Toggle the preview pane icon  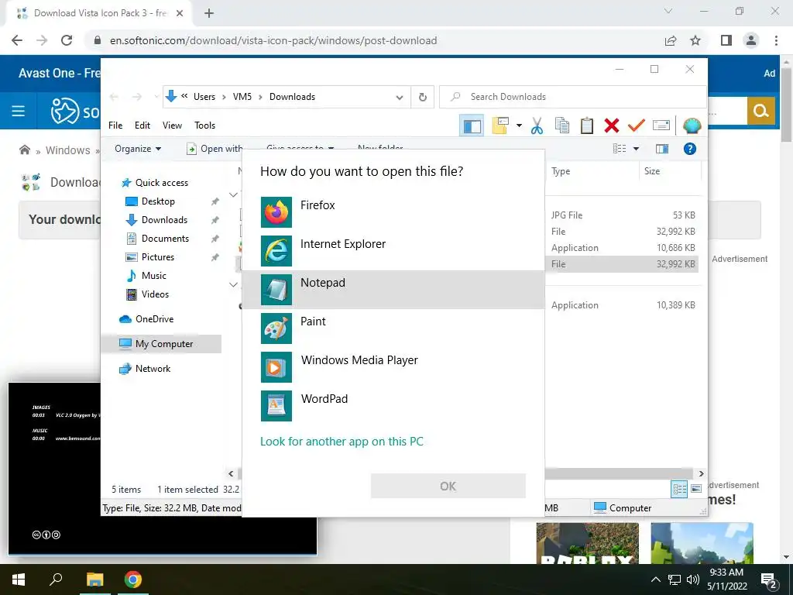pyautogui.click(x=662, y=148)
